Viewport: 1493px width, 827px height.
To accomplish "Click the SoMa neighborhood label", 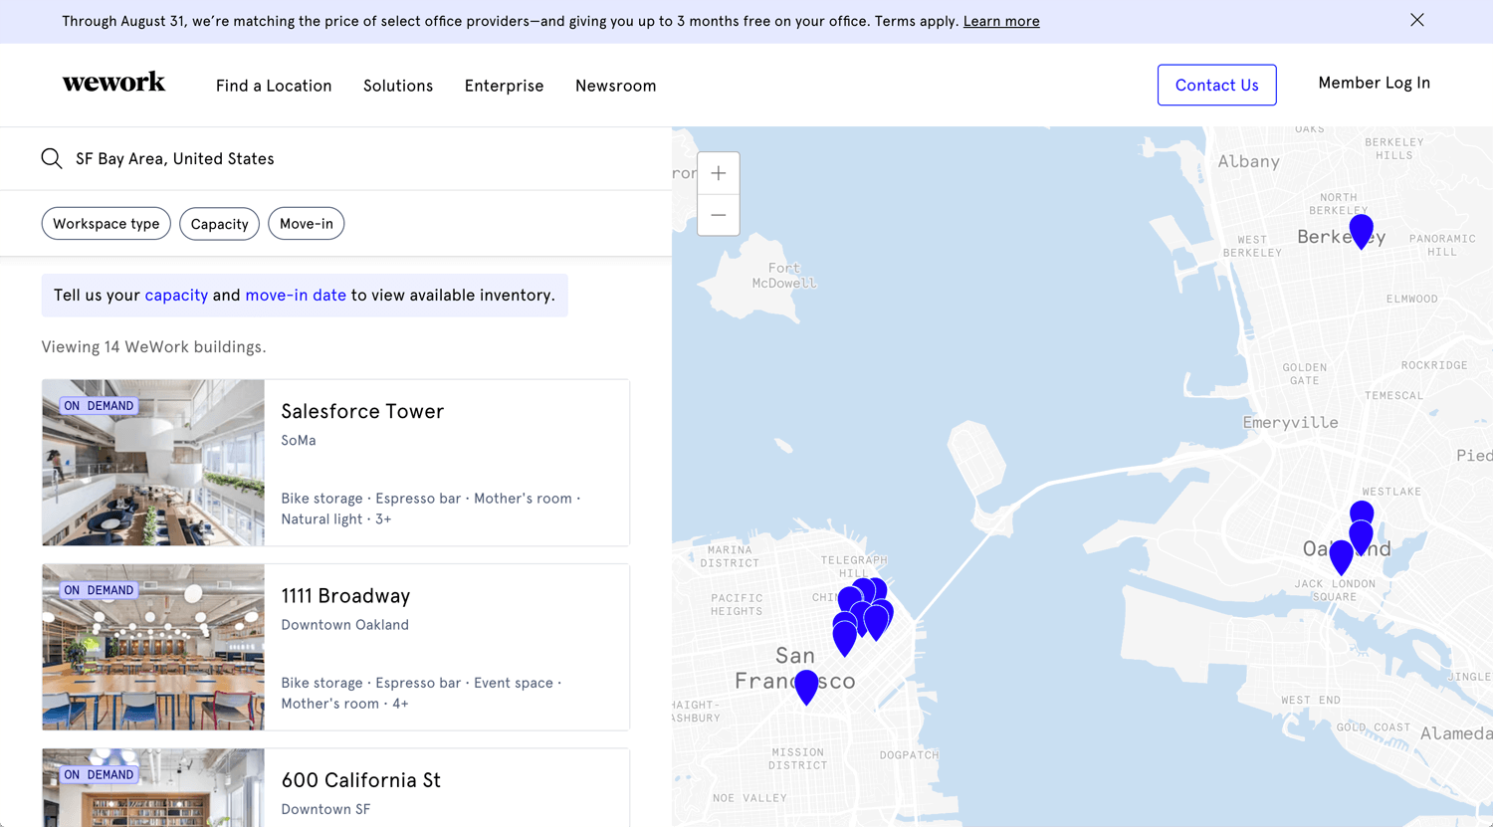I will (x=299, y=440).
